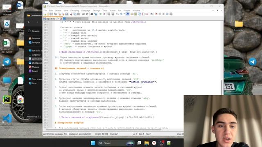262x147 pixels.
Task: Open Find with the binoculars icon
Action: tap(92, 14)
